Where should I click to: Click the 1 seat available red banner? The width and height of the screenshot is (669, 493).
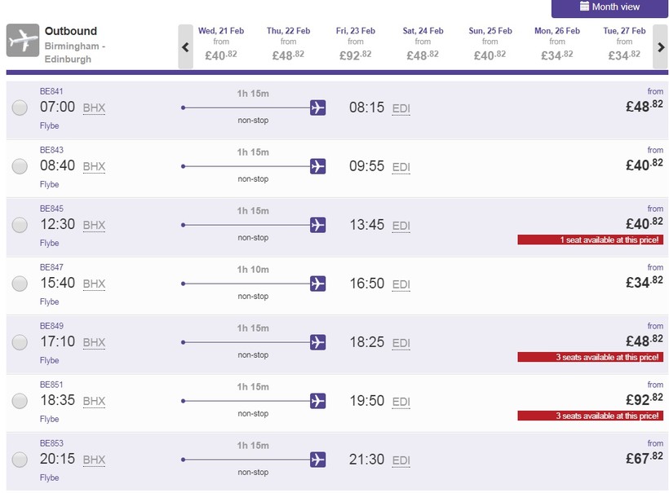click(590, 240)
